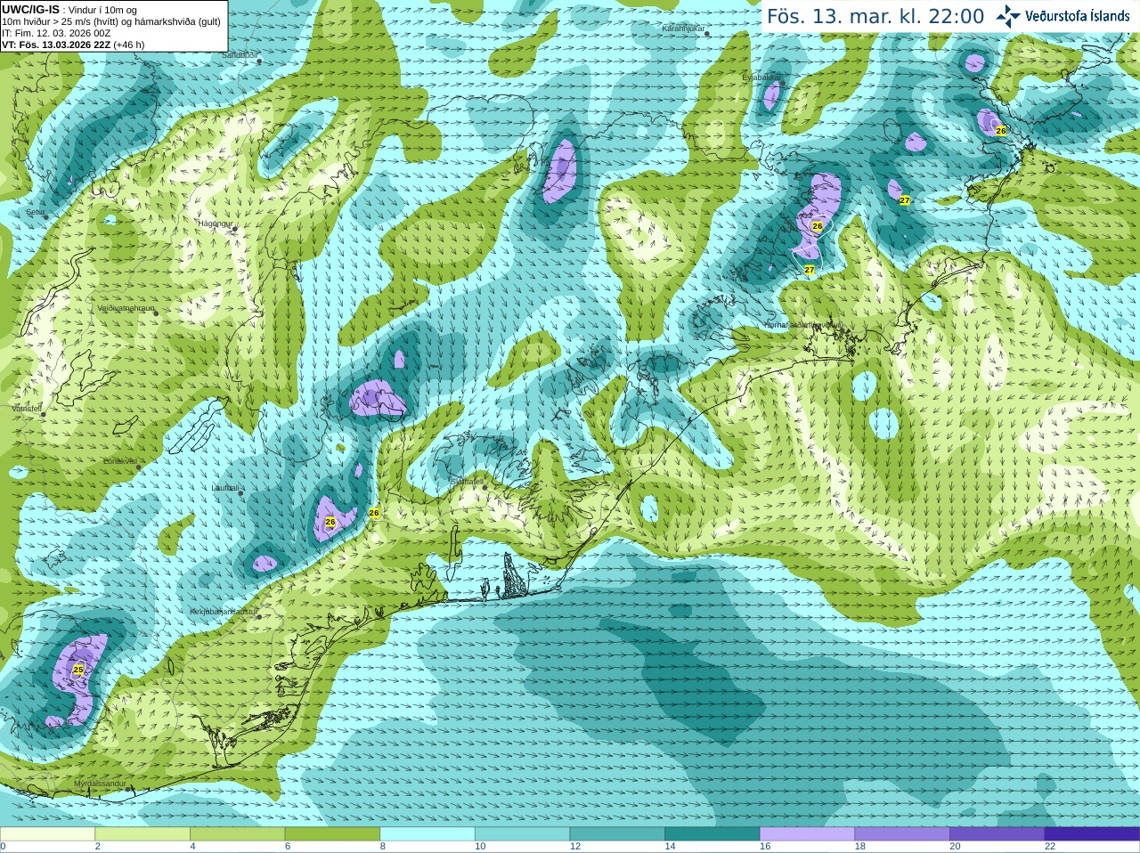Click the yellow 25 gust marker
This screenshot has height=853, width=1140.
point(78,670)
